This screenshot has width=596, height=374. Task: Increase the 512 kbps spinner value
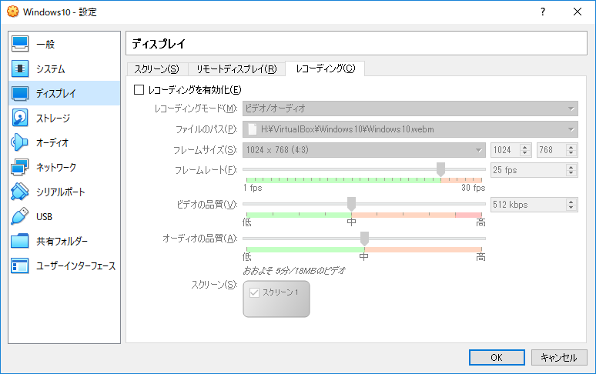pyautogui.click(x=571, y=202)
